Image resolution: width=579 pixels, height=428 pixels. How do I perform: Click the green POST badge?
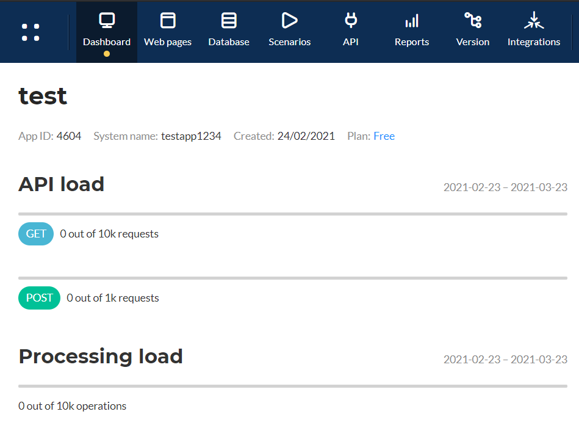pos(40,298)
